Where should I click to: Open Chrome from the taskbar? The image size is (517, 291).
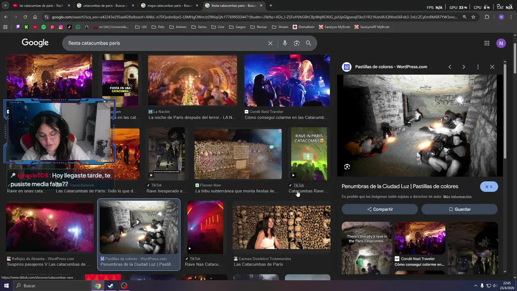[98, 286]
